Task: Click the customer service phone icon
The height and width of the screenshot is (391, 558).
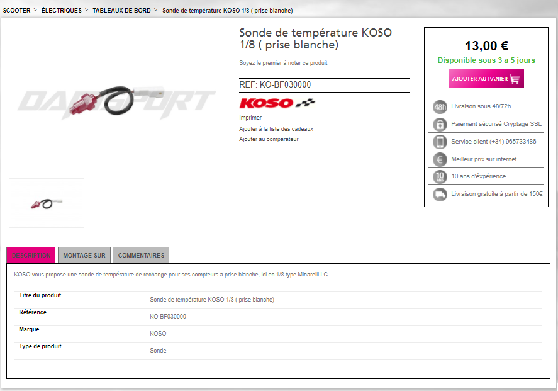Action: click(x=440, y=142)
